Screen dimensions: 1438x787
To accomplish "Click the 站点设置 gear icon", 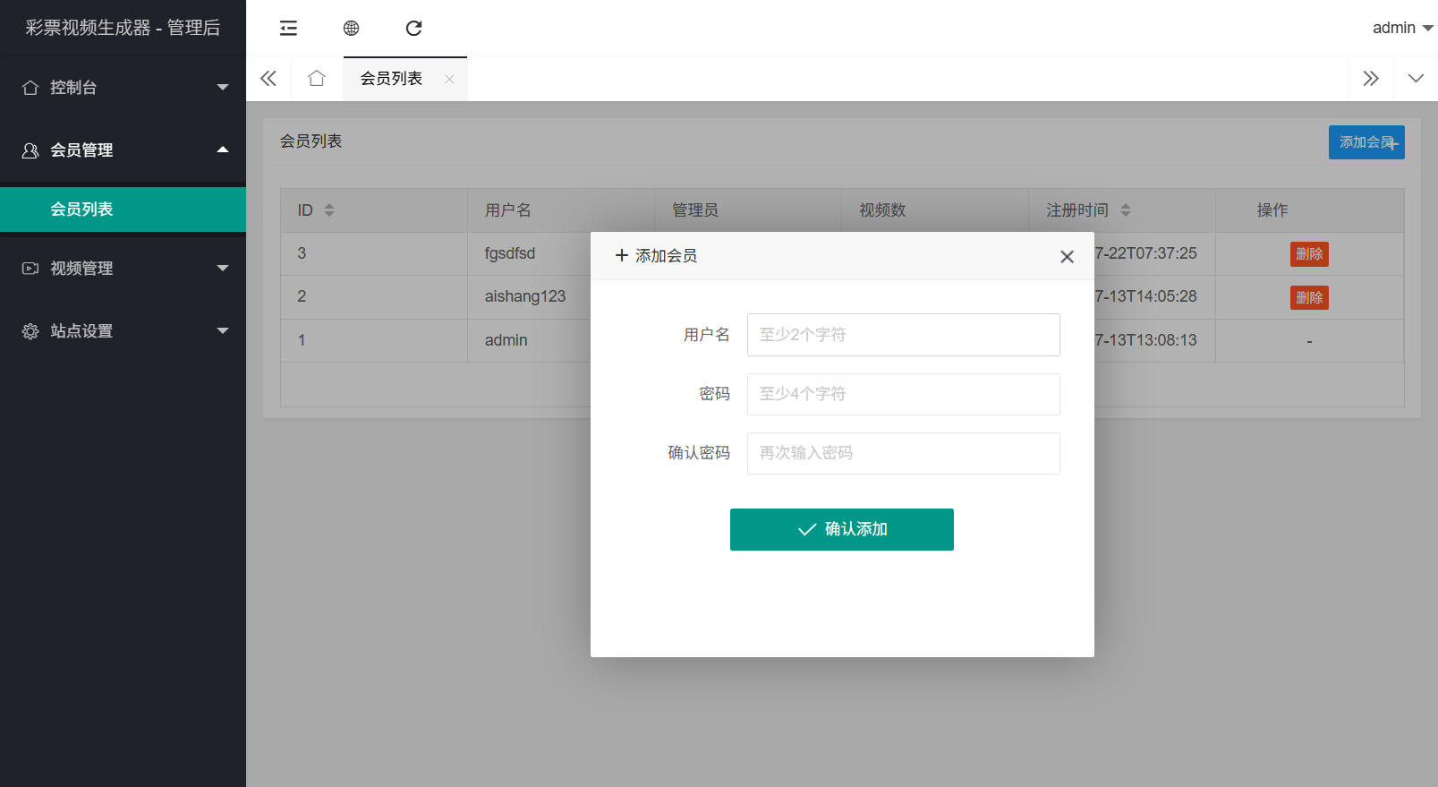I will tap(30, 331).
